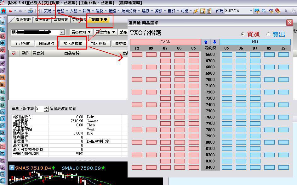This screenshot has width=297, height=185.
Task: Open the 大盤 menu
Action: [x=73, y=11]
